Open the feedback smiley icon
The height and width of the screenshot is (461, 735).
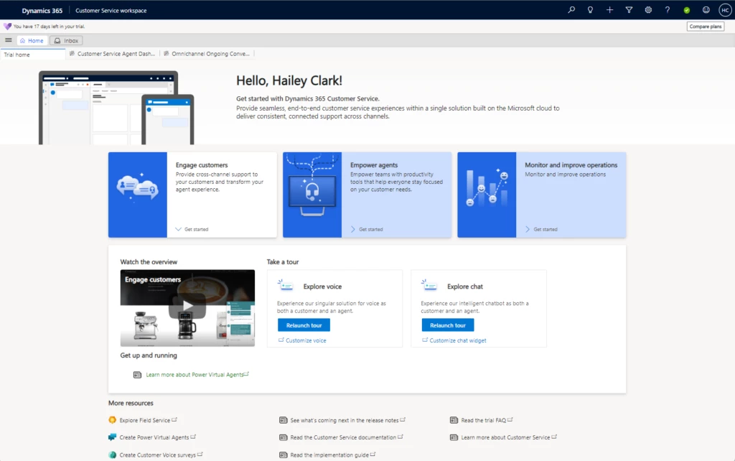point(706,10)
